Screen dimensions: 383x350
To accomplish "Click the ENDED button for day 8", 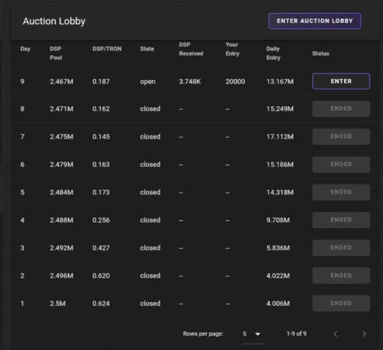I will pos(341,109).
